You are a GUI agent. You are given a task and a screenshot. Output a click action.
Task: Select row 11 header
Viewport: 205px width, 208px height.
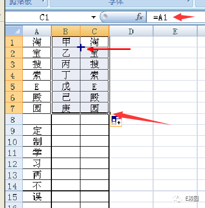(14, 152)
